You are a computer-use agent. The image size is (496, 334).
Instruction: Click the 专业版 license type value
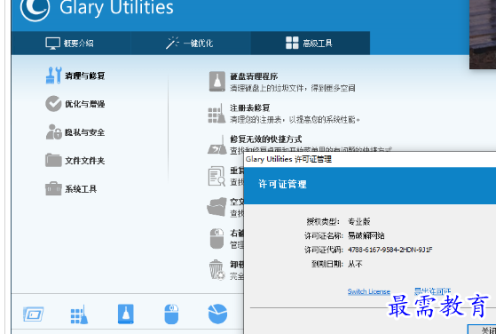359,221
